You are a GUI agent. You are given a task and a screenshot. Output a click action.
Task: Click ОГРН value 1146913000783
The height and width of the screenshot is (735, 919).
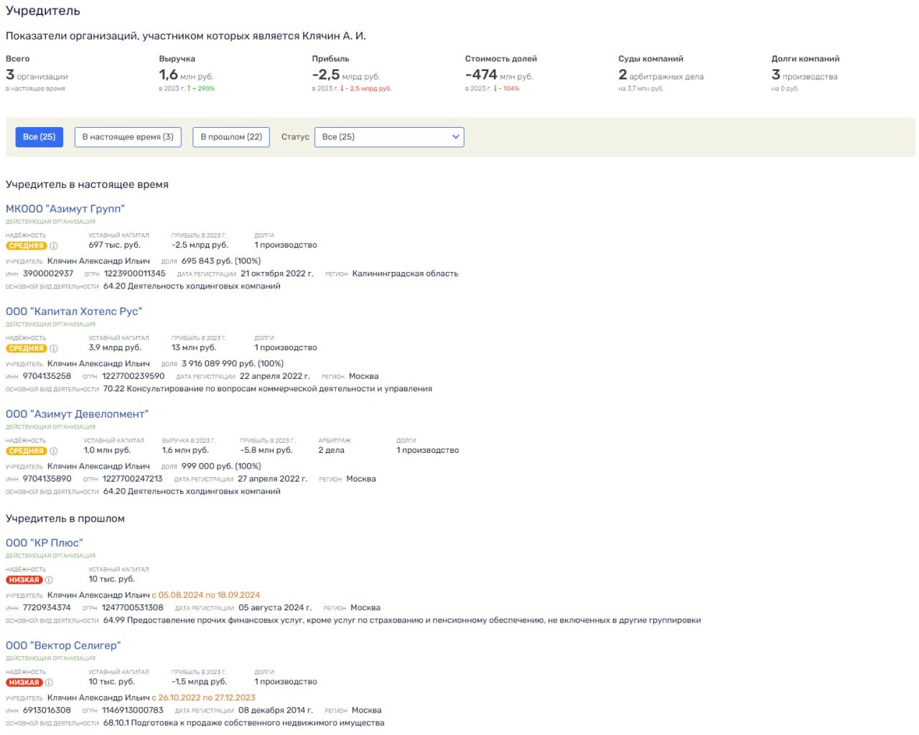133,710
